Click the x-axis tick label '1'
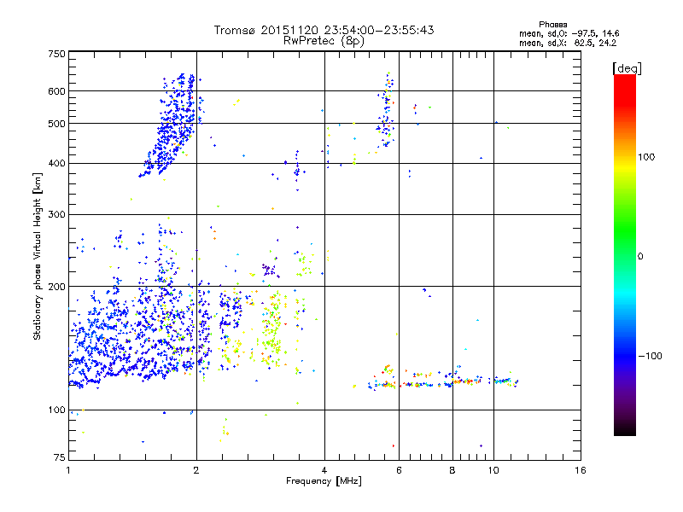 tap(68, 470)
